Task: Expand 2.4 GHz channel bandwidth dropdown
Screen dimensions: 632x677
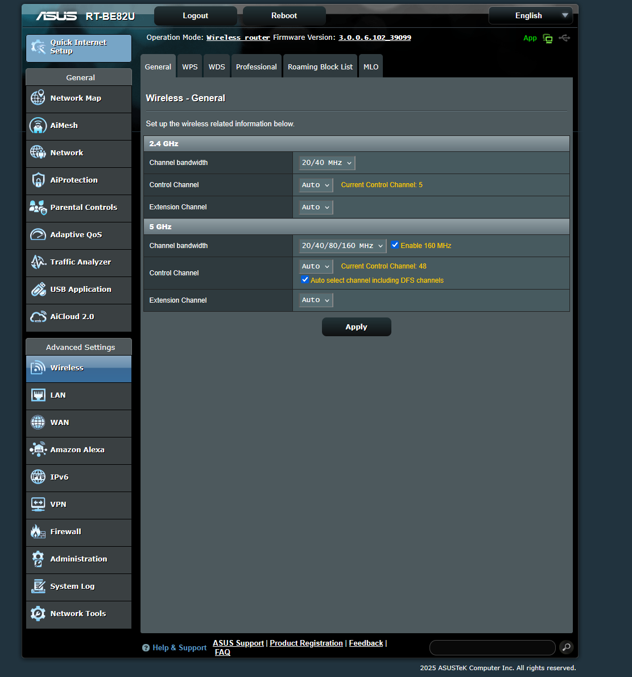Action: (x=327, y=163)
